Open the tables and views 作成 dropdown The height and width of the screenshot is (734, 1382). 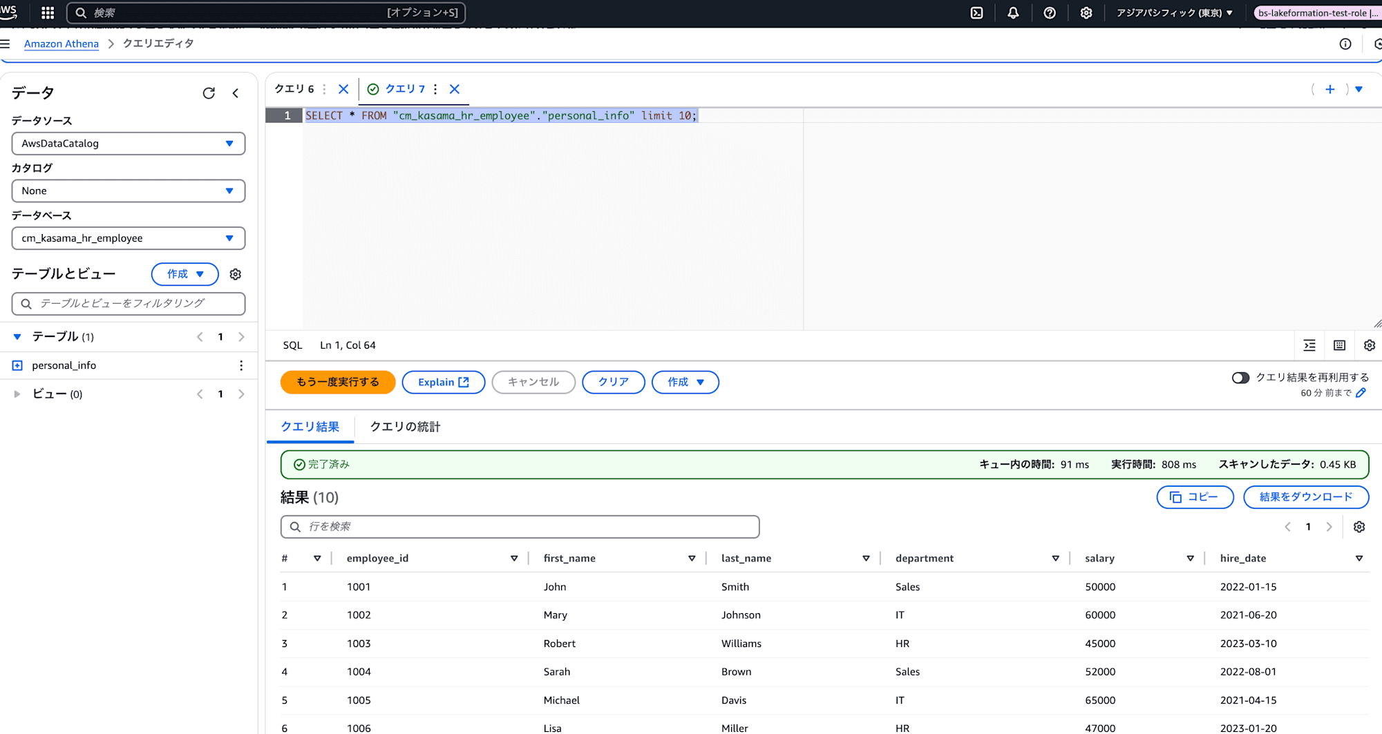pyautogui.click(x=184, y=274)
